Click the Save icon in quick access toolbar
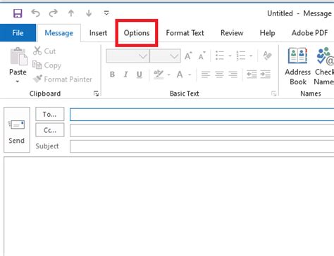This screenshot has width=334, height=256. click(x=18, y=13)
